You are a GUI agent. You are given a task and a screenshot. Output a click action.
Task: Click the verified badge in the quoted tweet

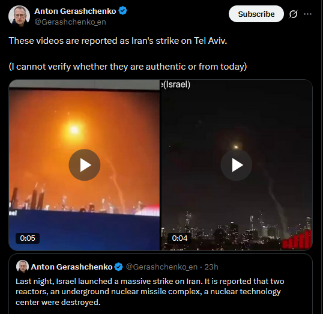pyautogui.click(x=119, y=267)
